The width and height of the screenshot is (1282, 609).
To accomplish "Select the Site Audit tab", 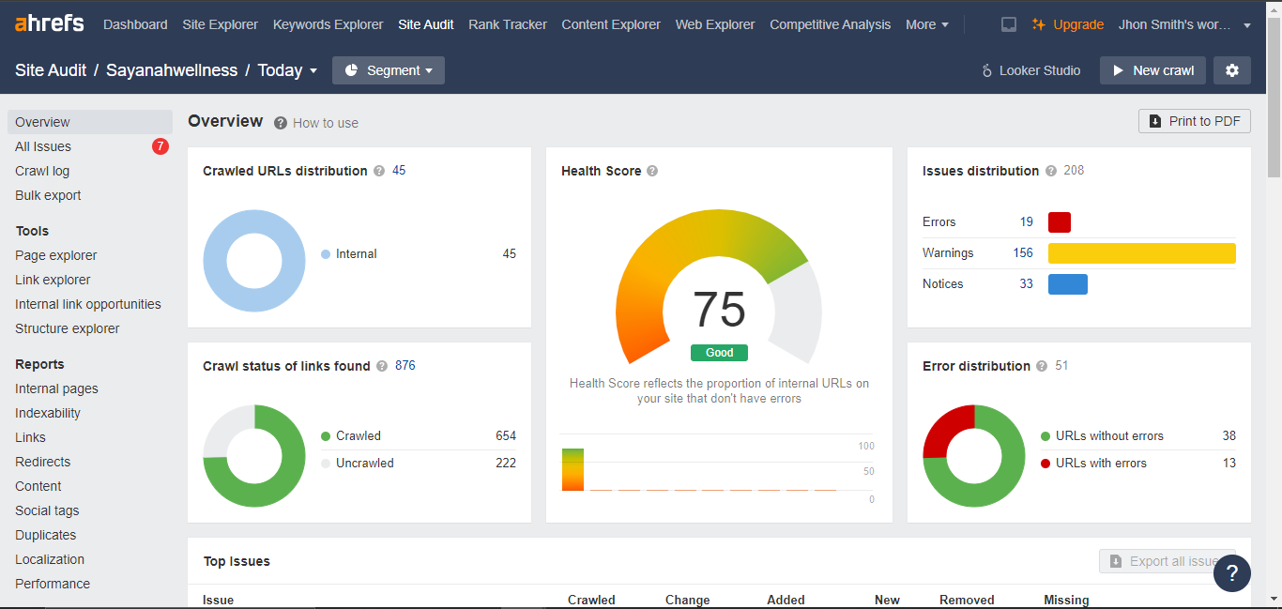I will [426, 24].
